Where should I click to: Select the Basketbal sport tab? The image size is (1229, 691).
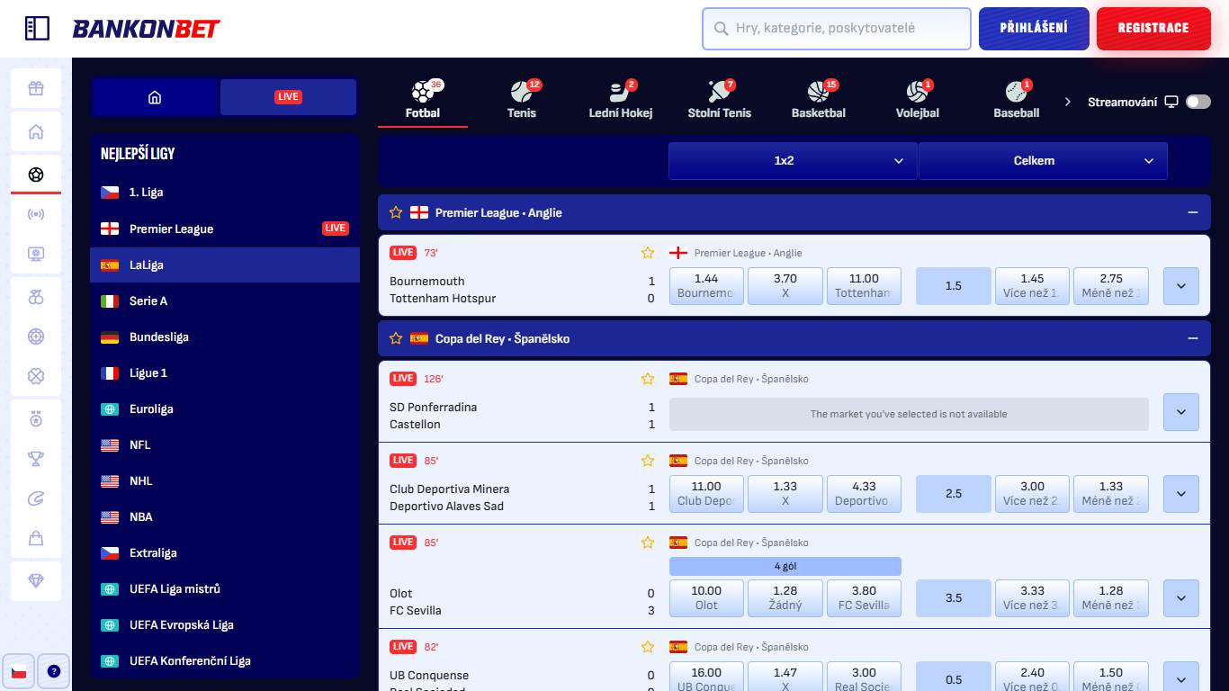point(819,100)
